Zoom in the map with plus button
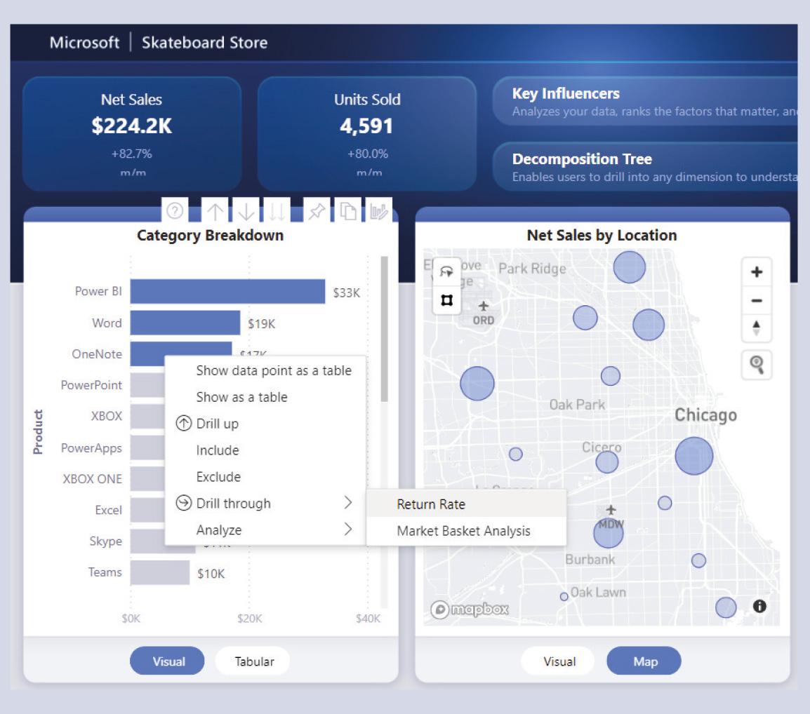This screenshot has height=714, width=810. pos(756,271)
